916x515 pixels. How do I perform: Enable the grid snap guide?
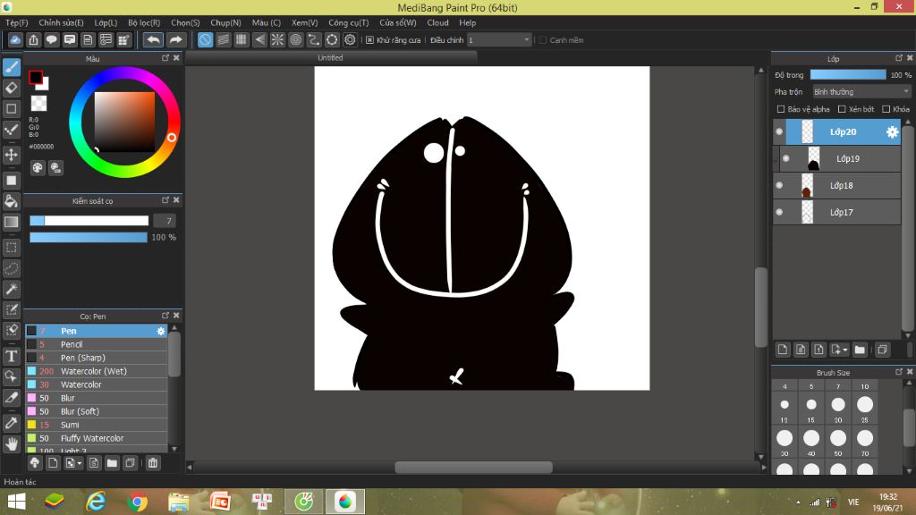click(242, 39)
